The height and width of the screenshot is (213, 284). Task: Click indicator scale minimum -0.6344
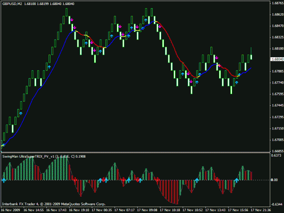pos(277,204)
